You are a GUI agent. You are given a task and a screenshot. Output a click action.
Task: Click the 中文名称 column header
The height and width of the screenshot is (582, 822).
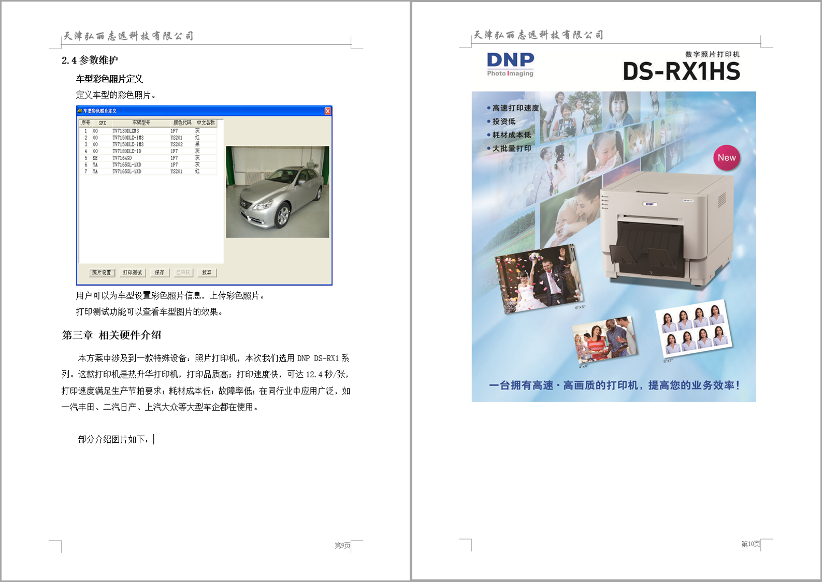coord(206,123)
